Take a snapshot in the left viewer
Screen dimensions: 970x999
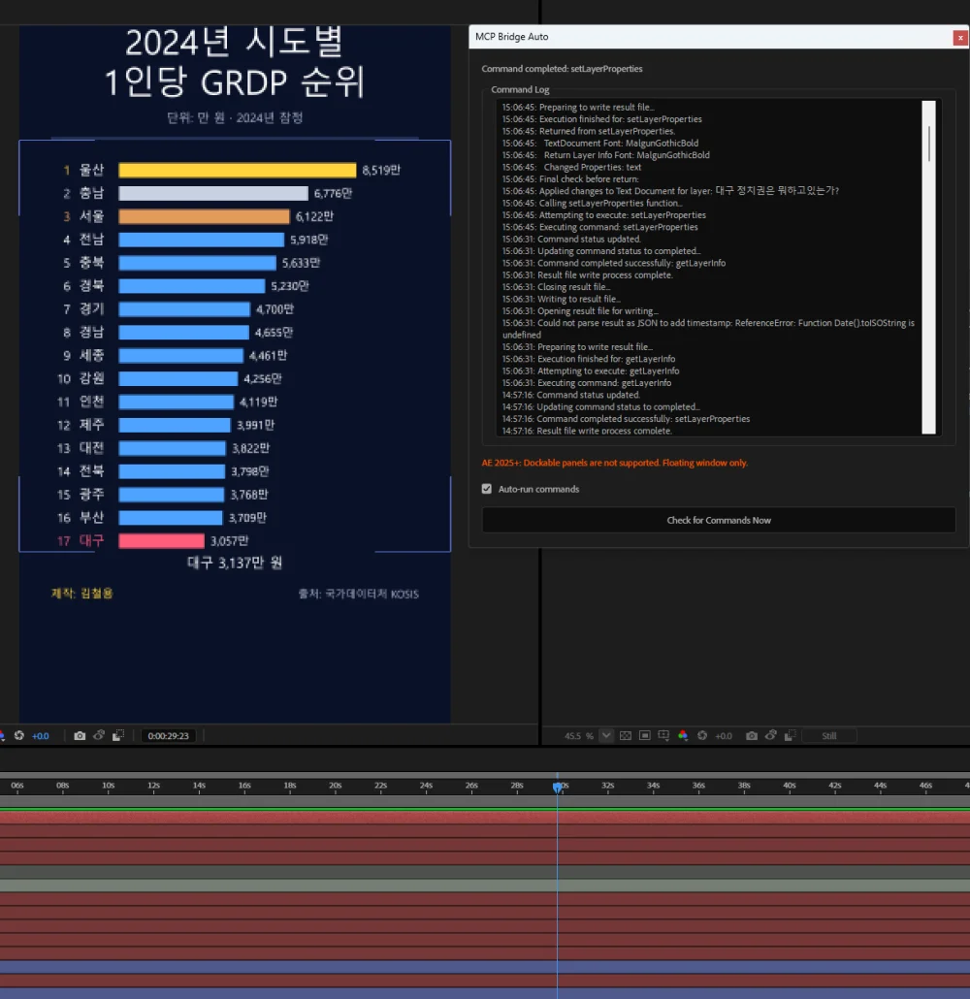pos(80,735)
